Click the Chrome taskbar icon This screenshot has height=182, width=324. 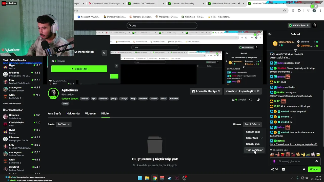tap(155, 178)
